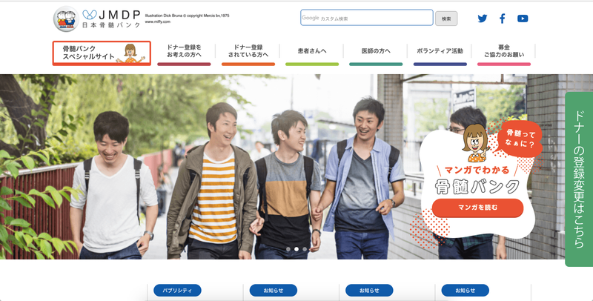
Task: Click the 検索 search button
Action: [x=446, y=19]
